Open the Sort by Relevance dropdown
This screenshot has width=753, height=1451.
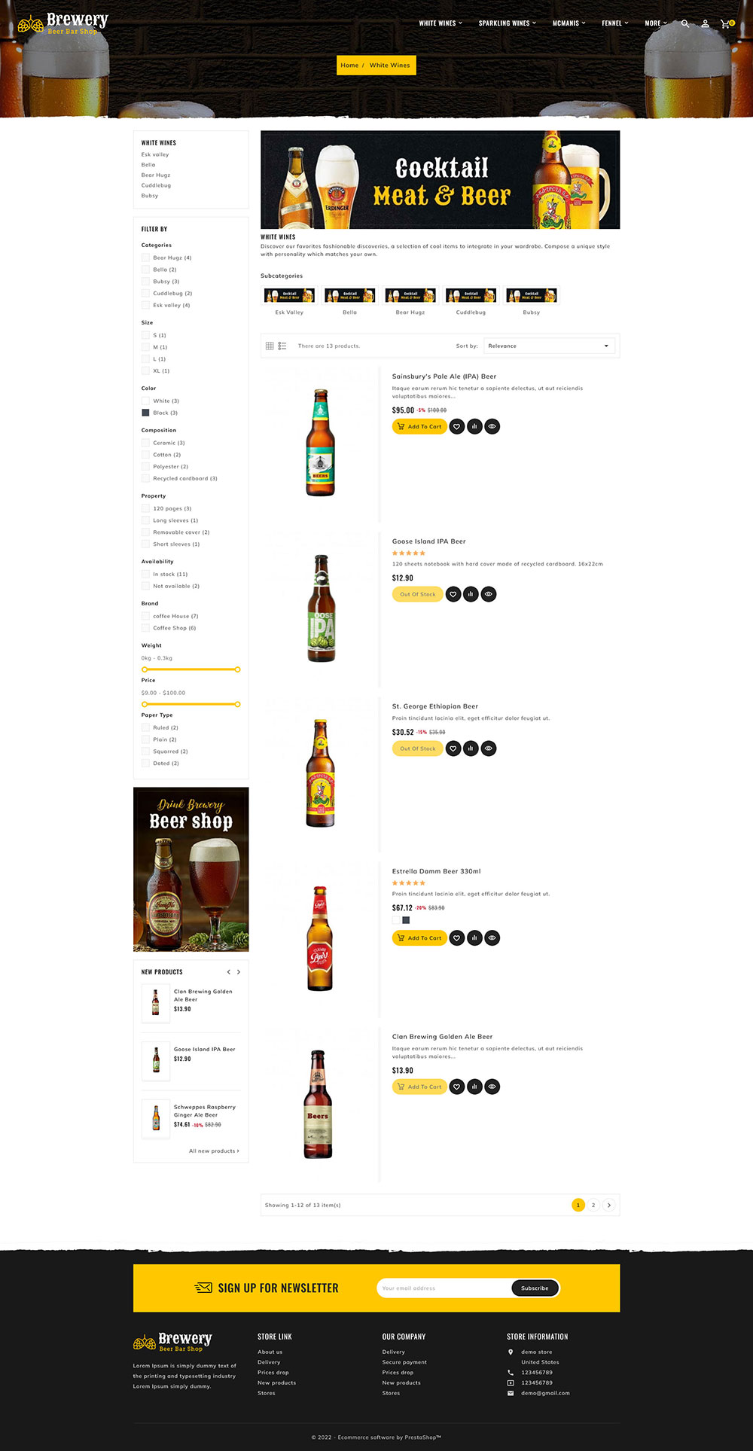coord(549,346)
